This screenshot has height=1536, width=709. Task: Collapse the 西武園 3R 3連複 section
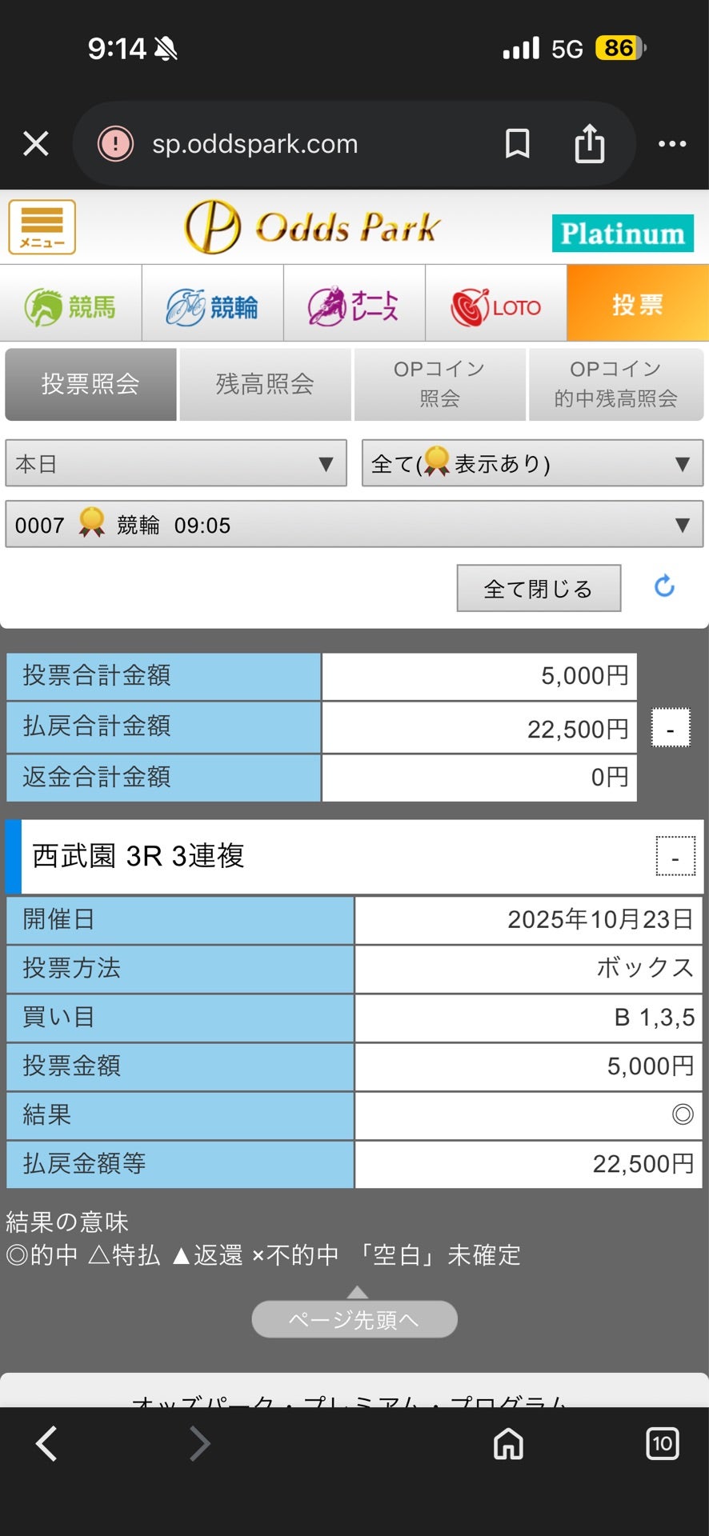point(675,857)
